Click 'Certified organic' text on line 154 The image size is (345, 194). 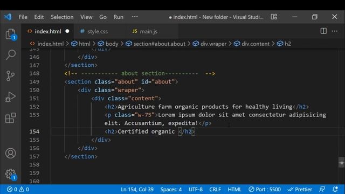point(146,131)
